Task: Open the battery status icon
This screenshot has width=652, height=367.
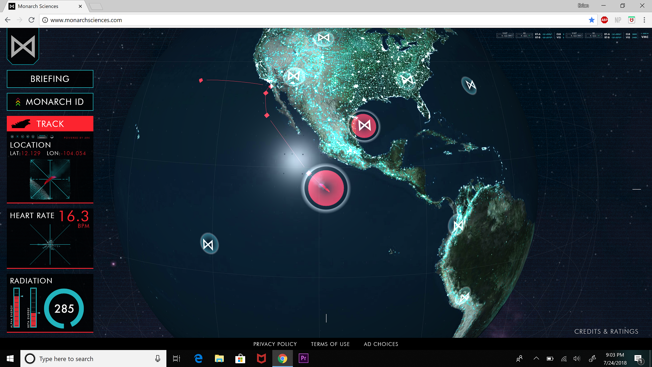Action: (550, 359)
